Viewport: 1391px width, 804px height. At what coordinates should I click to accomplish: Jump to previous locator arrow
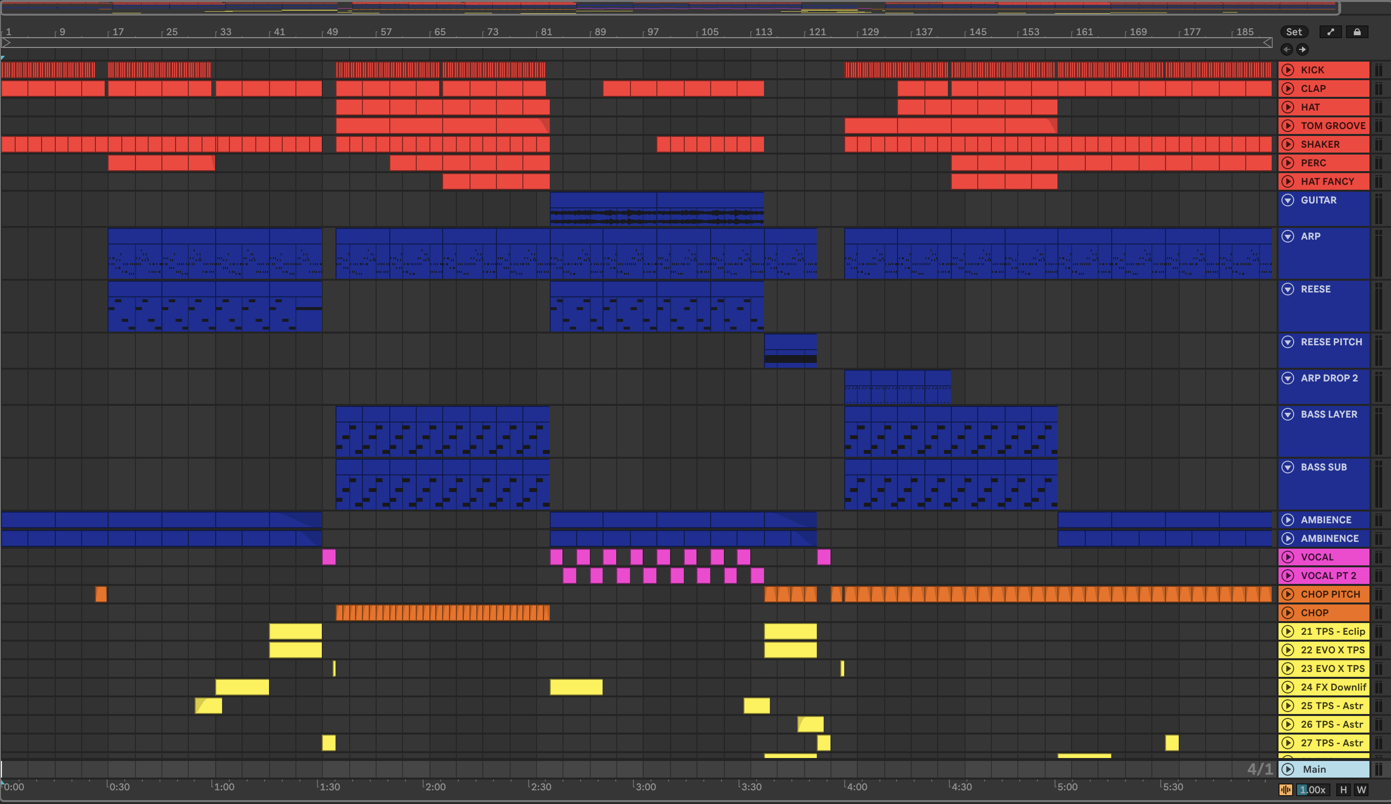coord(1287,50)
